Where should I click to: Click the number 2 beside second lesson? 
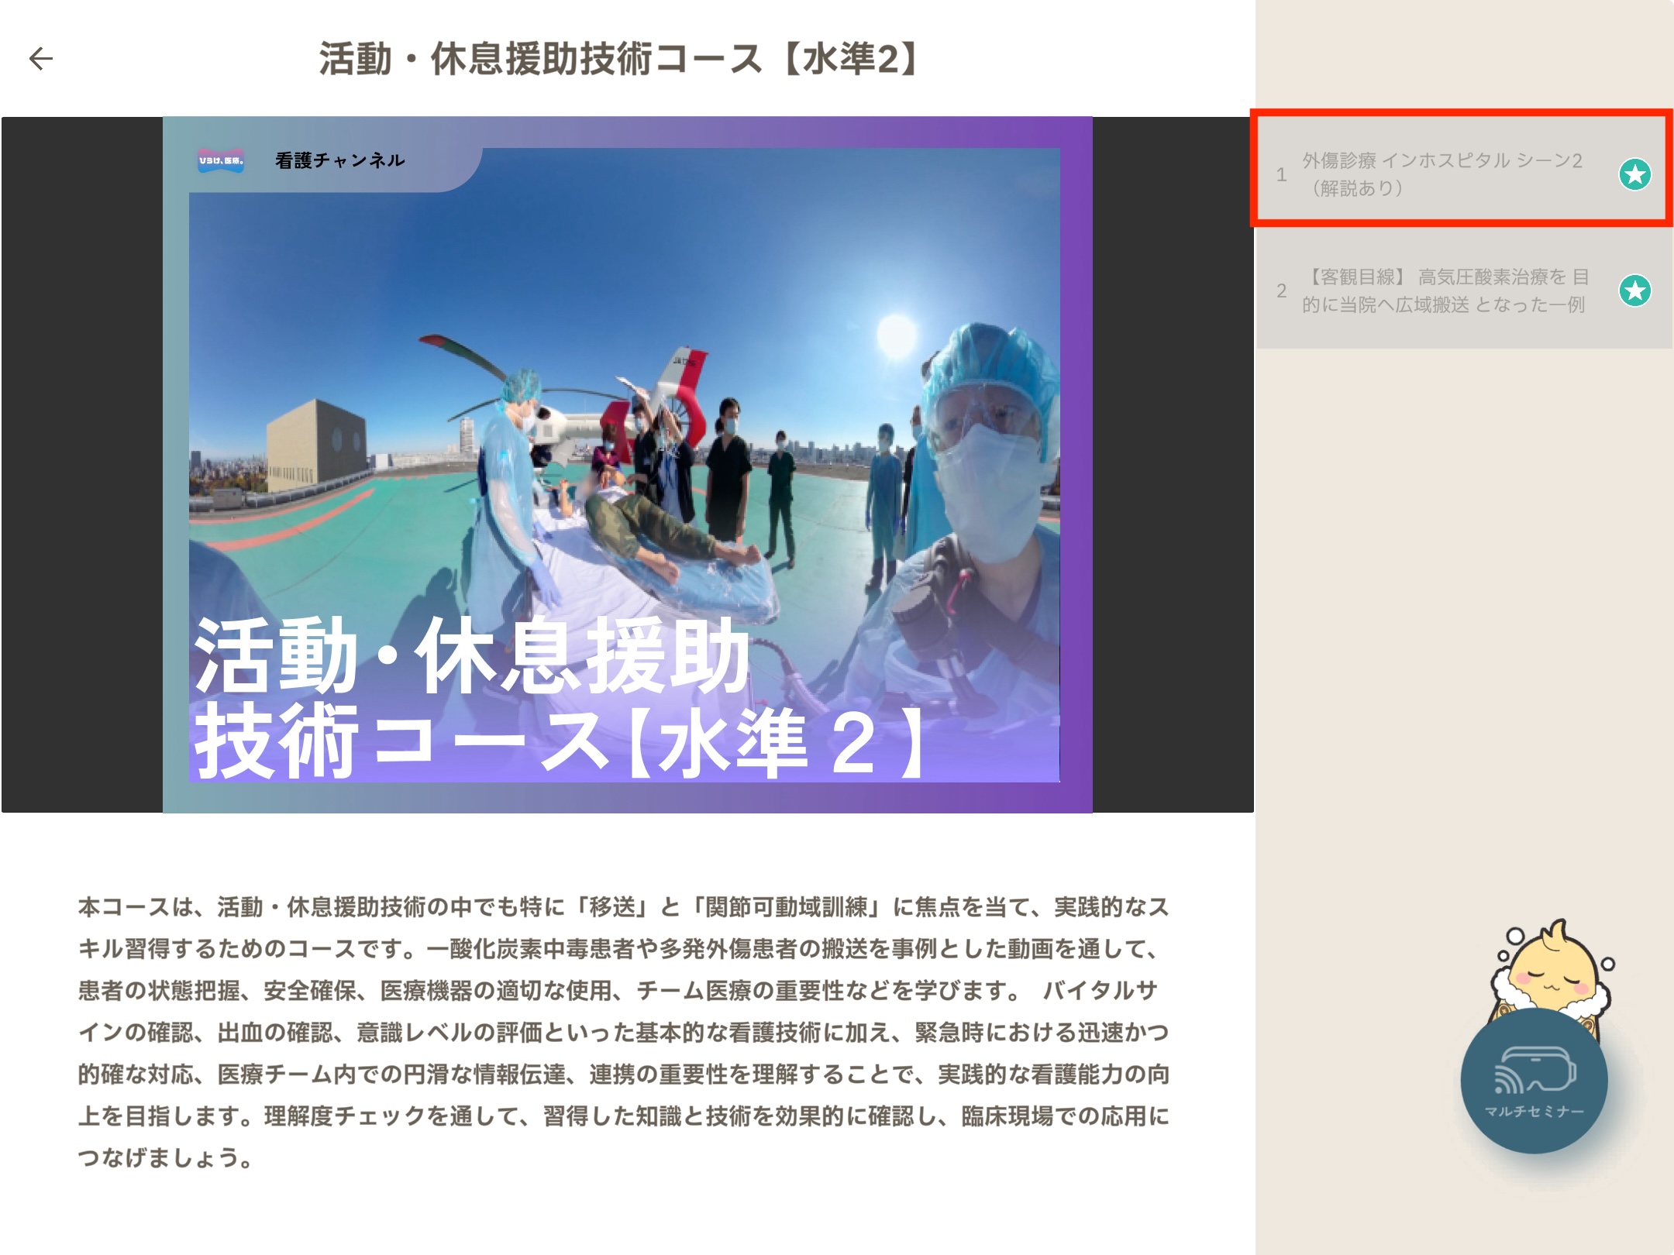(1281, 291)
